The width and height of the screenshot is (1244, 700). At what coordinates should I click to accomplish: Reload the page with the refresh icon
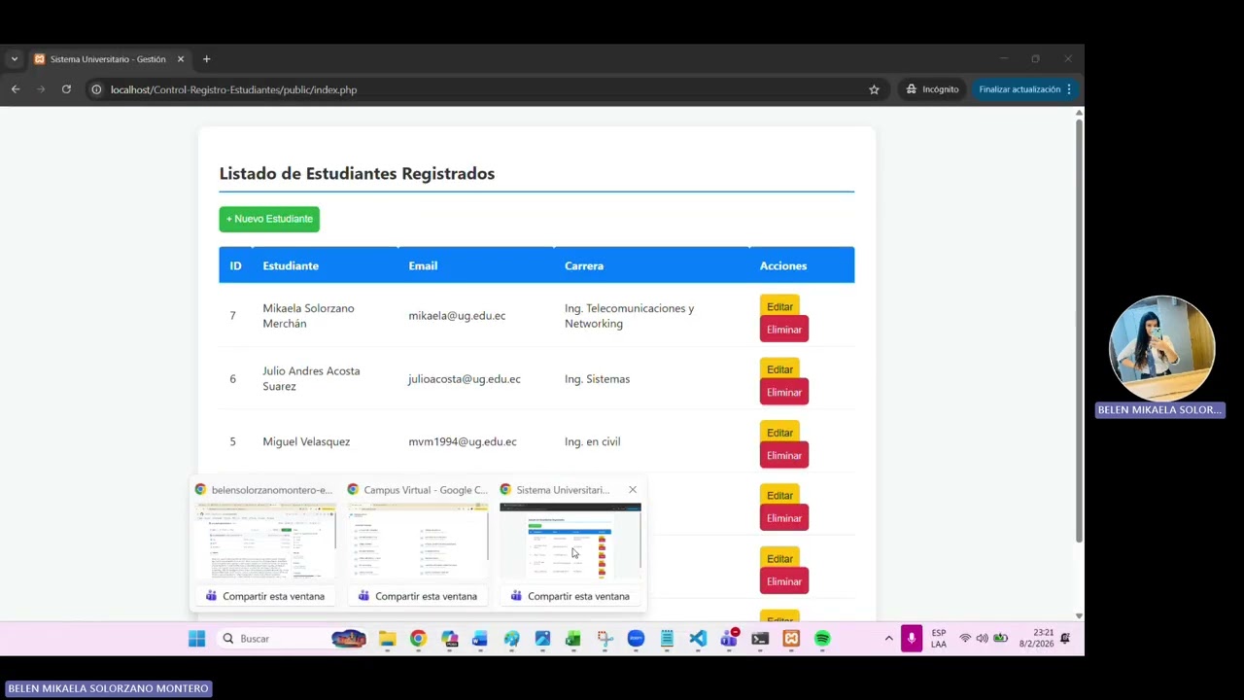point(66,89)
